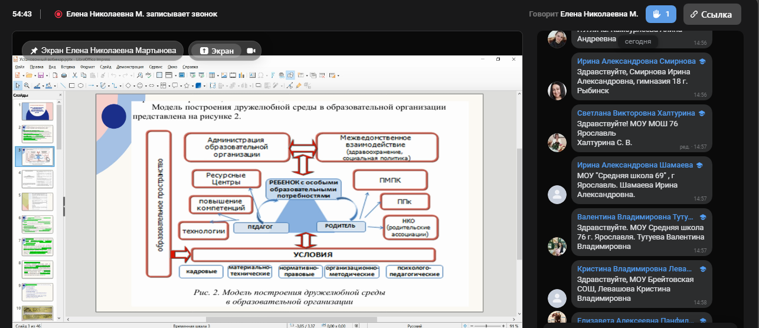The height and width of the screenshot is (328, 759).
Task: Open the Файл menu
Action: 19,67
